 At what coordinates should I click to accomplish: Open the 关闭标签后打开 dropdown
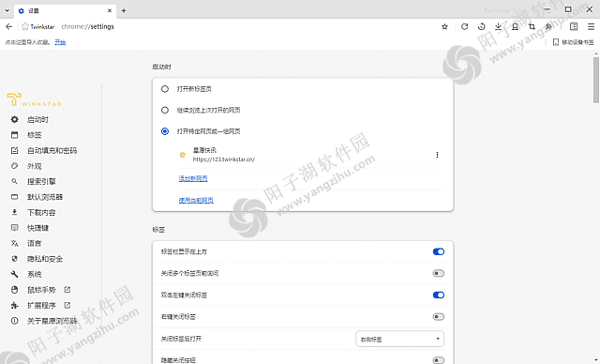pyautogui.click(x=400, y=339)
